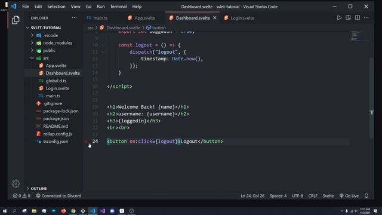Image resolution: width=382 pixels, height=215 pixels.
Task: Open Explorer views and more actions menu
Action: coord(74,18)
